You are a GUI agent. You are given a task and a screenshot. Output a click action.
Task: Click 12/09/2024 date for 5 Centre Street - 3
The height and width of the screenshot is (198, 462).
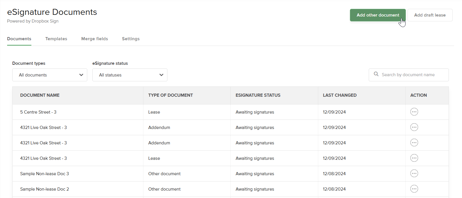coord(334,112)
